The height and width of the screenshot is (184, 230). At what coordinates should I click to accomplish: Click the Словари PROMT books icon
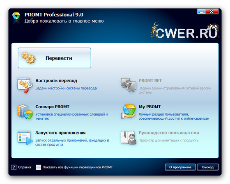click(x=25, y=112)
